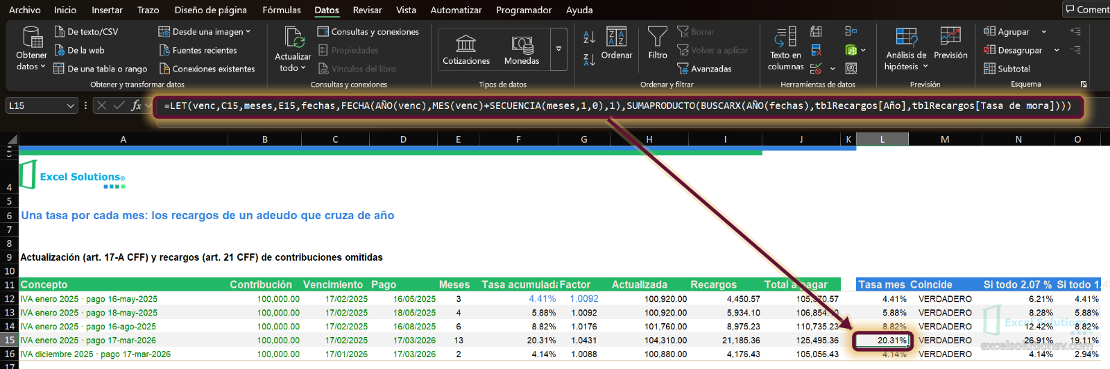Open the Diseño de página tab
Viewport: 1110px width, 369px height.
[210, 10]
